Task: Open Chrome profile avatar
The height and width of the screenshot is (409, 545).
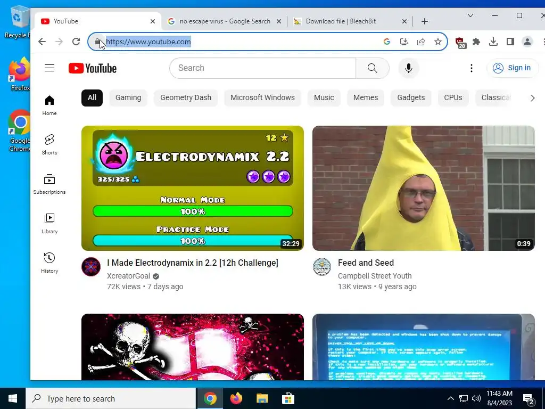Action: coord(527,42)
